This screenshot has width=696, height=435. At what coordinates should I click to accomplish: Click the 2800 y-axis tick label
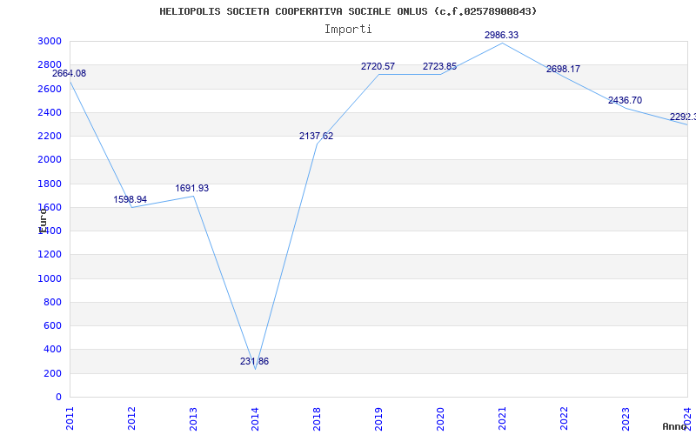(50, 65)
